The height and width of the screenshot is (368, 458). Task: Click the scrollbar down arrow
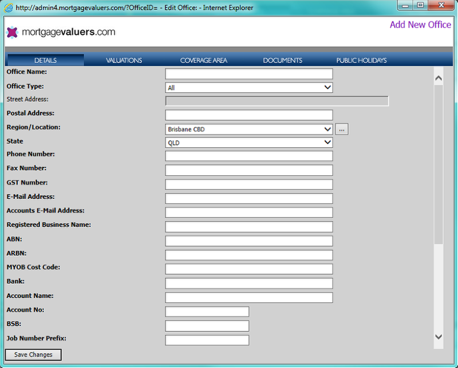coord(439,337)
